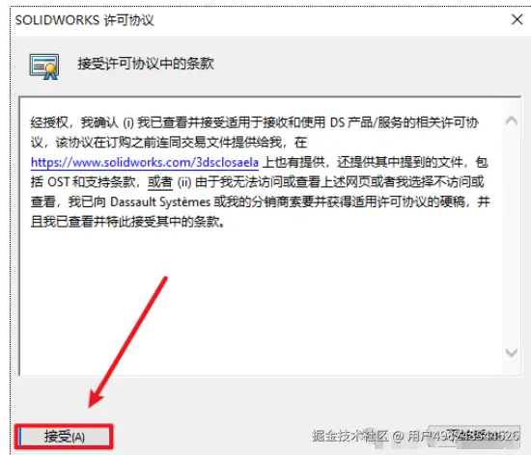Click the scrollbar track between the arrows
The height and width of the screenshot is (455, 531).
[512, 236]
